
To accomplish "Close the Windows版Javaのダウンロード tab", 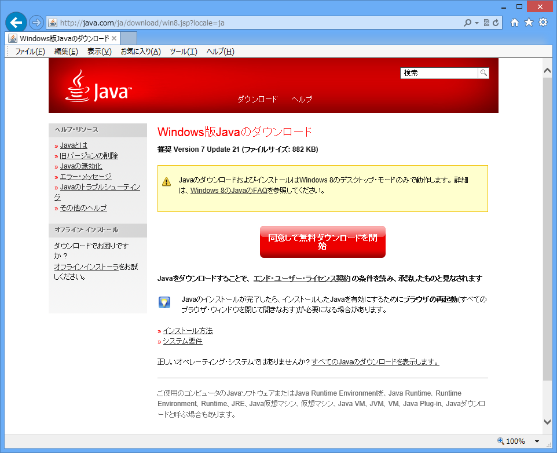I will click(114, 38).
